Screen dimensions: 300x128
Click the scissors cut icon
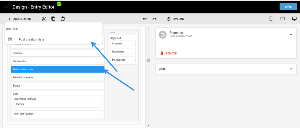point(44,19)
